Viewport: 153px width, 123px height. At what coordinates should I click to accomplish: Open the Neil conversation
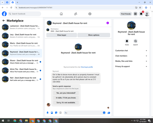pyautogui.click(x=21, y=79)
